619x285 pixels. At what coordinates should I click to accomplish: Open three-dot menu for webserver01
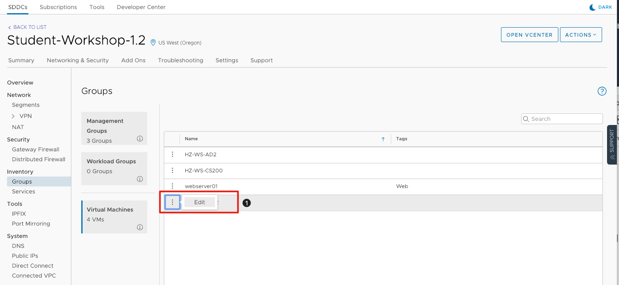click(x=172, y=186)
